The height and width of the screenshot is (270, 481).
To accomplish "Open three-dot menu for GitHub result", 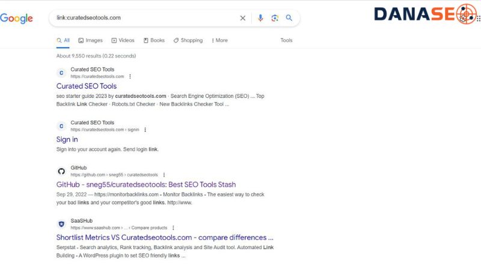I will click(164, 175).
